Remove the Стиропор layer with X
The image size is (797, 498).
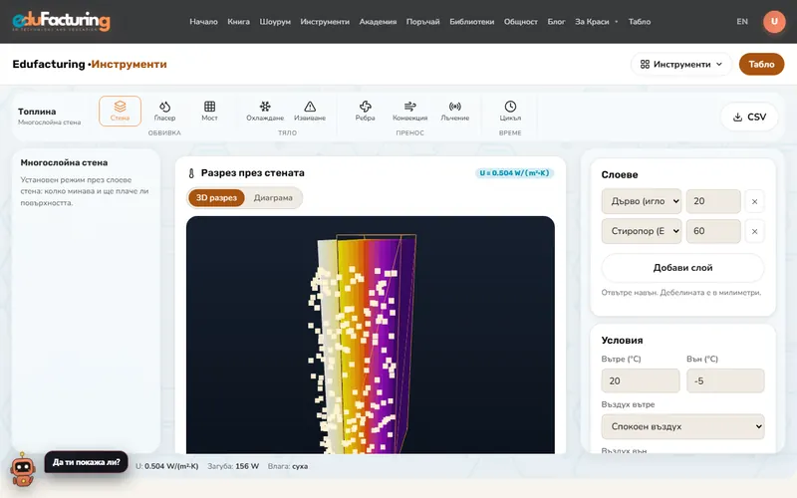click(754, 232)
